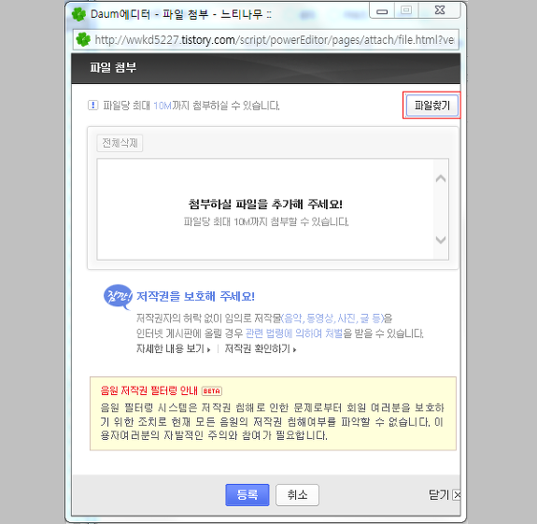This screenshot has height=524, width=537.
Task: Click the clover favicon in the address bar
Action: click(83, 40)
